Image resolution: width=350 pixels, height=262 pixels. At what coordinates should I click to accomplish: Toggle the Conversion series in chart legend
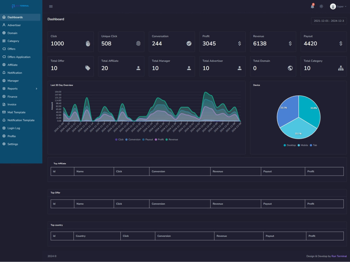(x=133, y=139)
